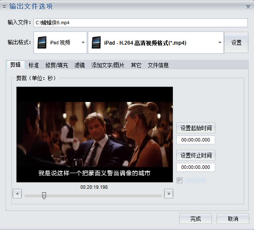Click 设置终止时间 button
The width and height of the screenshot is (254, 230).
pos(196,155)
